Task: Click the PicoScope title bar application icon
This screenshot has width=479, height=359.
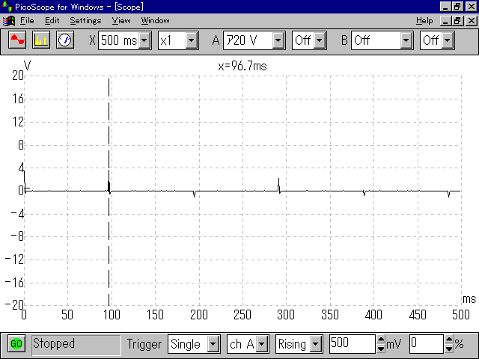Action: 7,6
